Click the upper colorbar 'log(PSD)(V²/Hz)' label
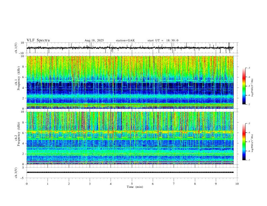Screen dimensions: 267x206 point(253,88)
